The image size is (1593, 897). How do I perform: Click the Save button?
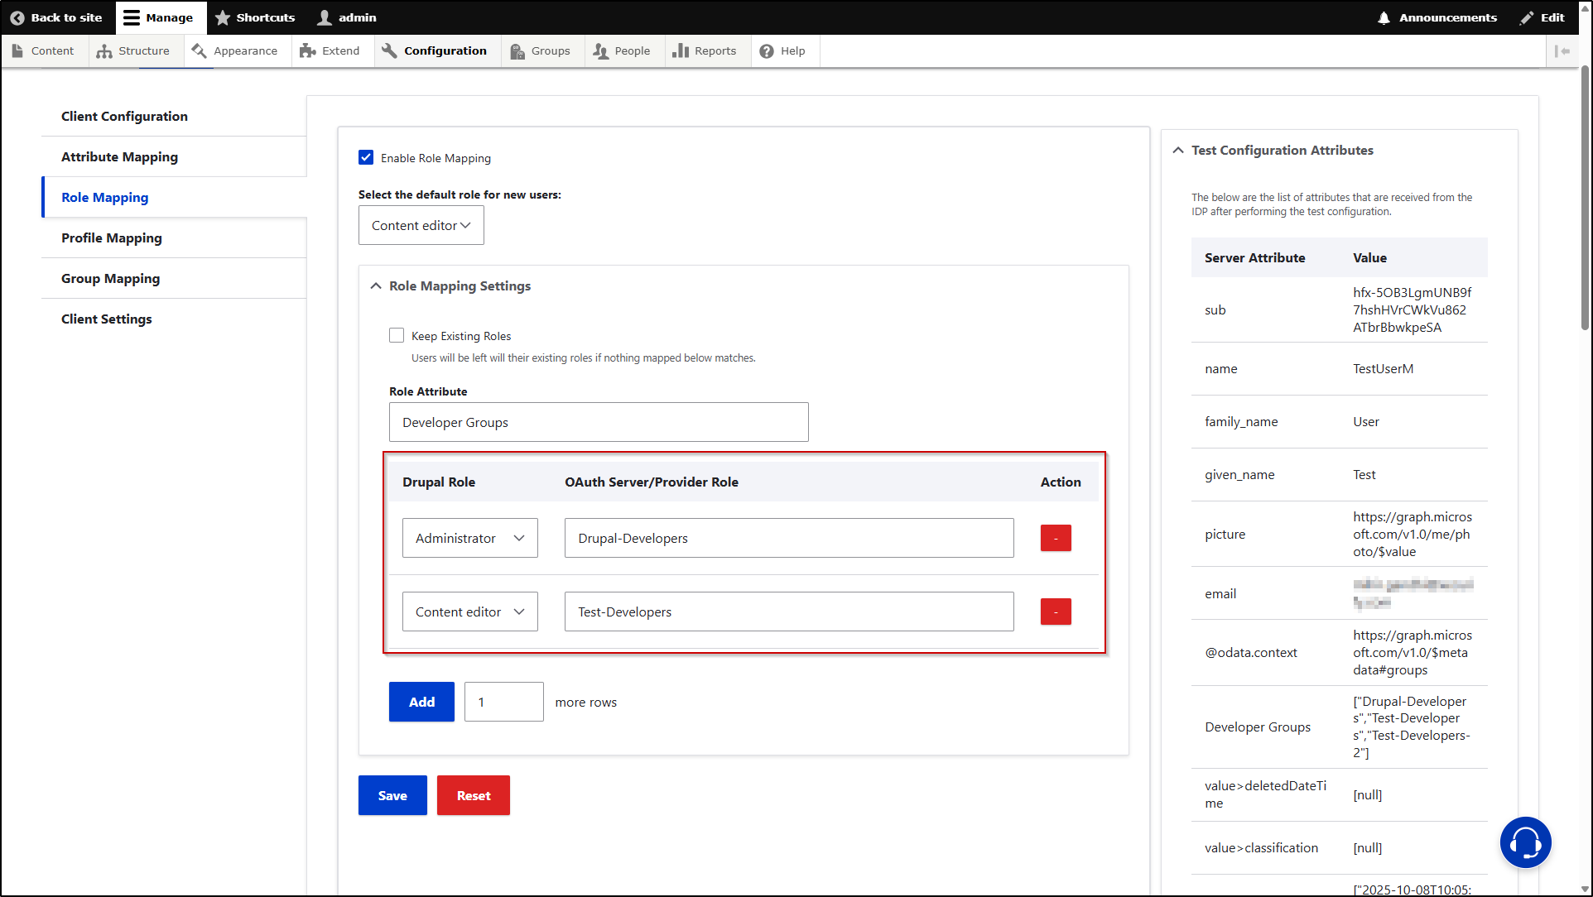pos(392,795)
